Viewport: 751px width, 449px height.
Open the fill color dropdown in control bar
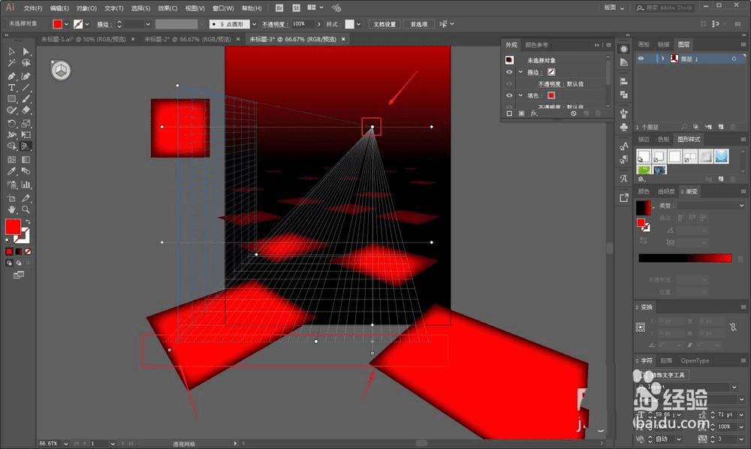[67, 24]
